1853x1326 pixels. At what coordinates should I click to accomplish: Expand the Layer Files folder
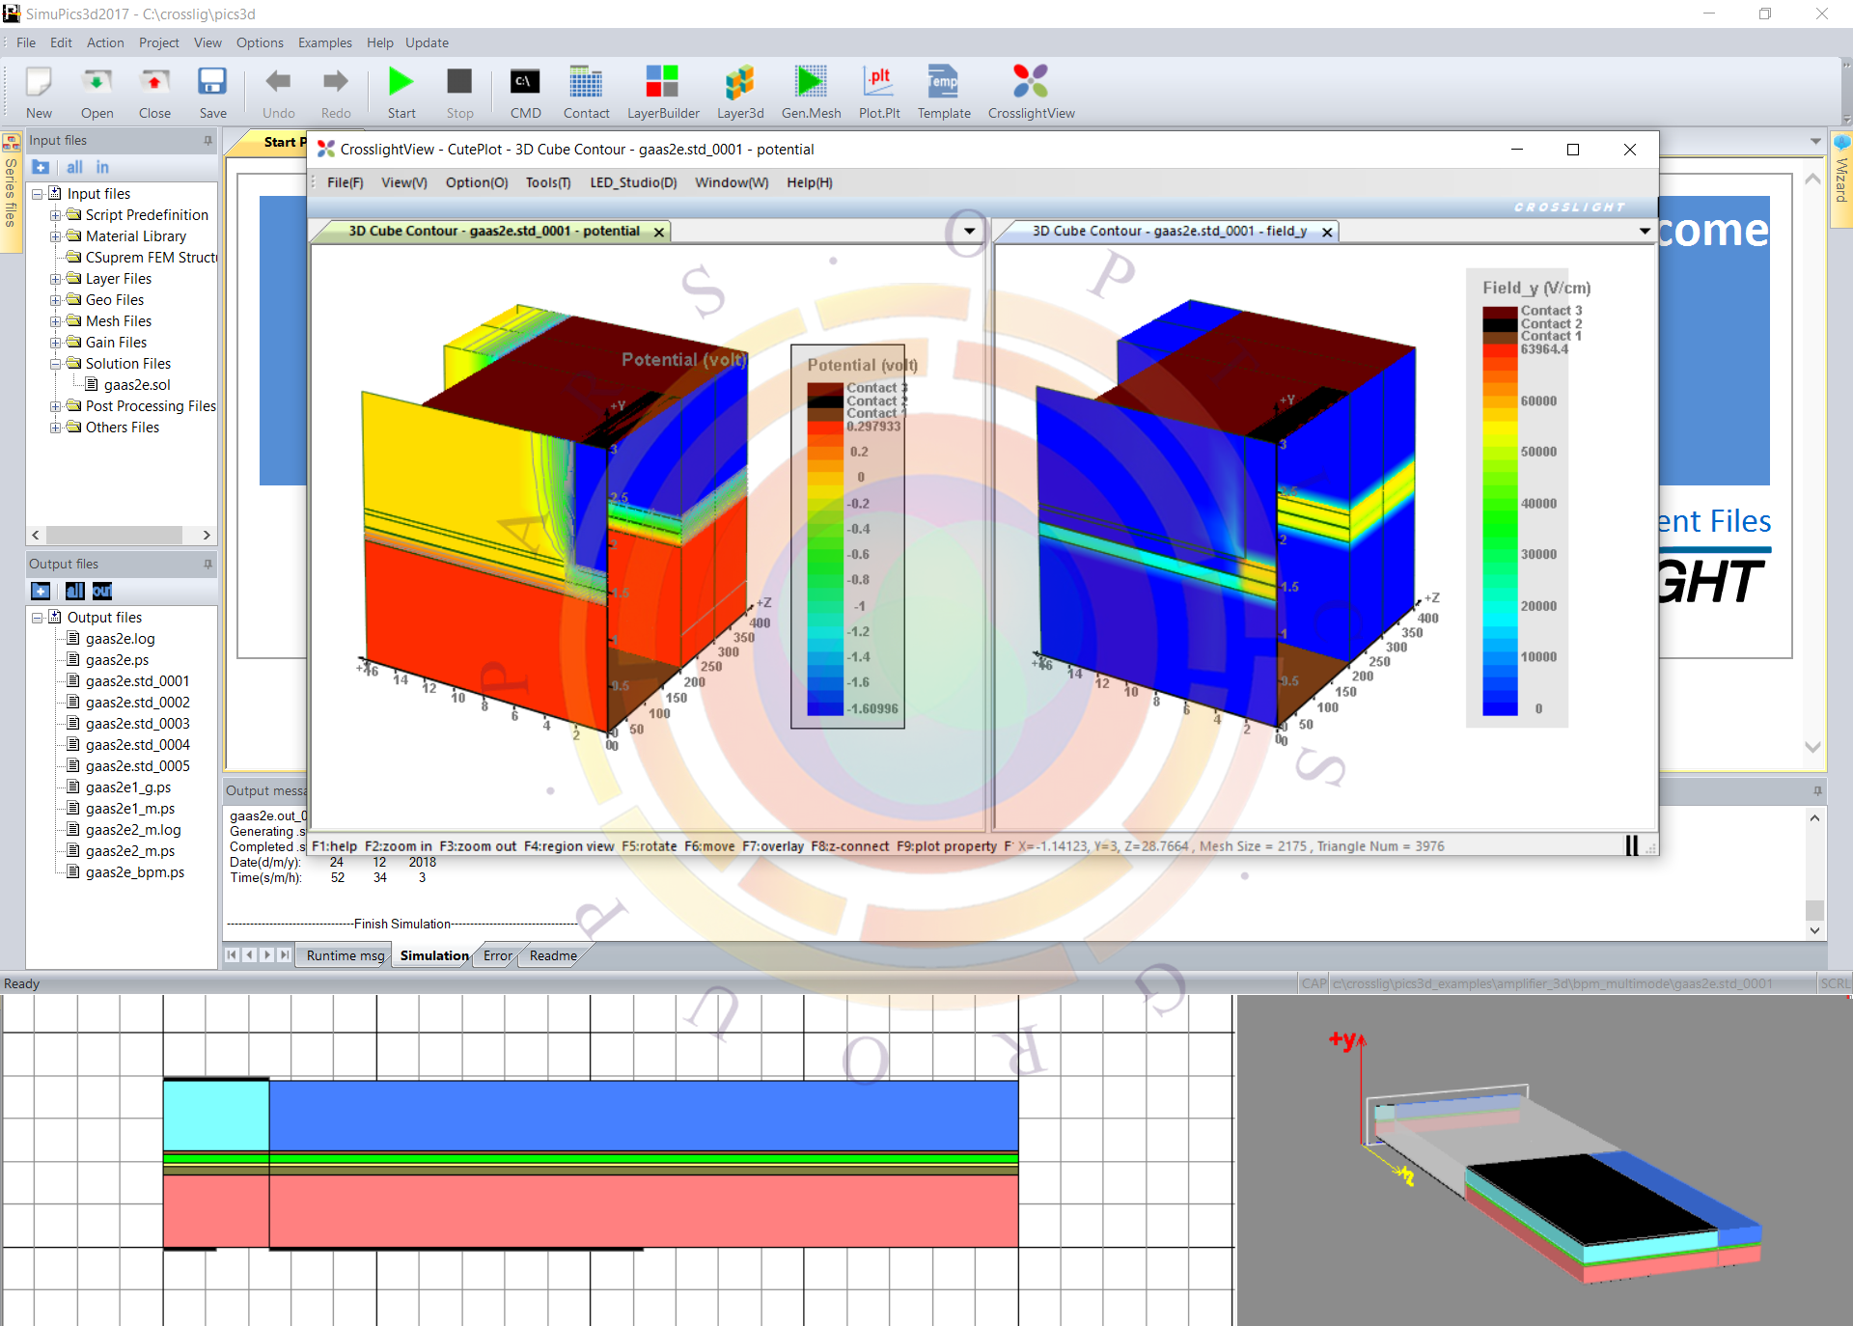pyautogui.click(x=55, y=279)
